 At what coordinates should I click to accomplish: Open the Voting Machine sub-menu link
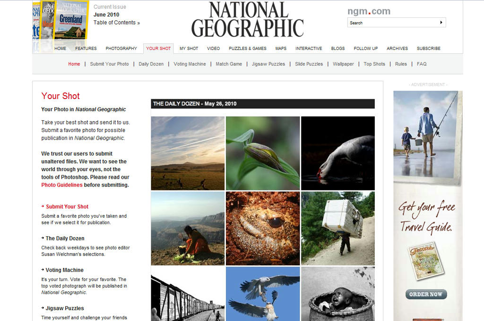pos(190,64)
